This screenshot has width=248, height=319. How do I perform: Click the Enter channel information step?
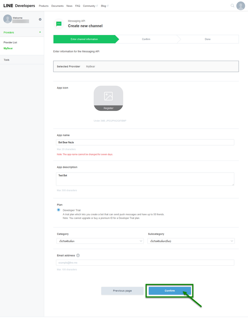[84, 39]
